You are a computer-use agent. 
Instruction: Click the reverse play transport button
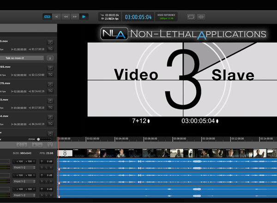point(57,17)
